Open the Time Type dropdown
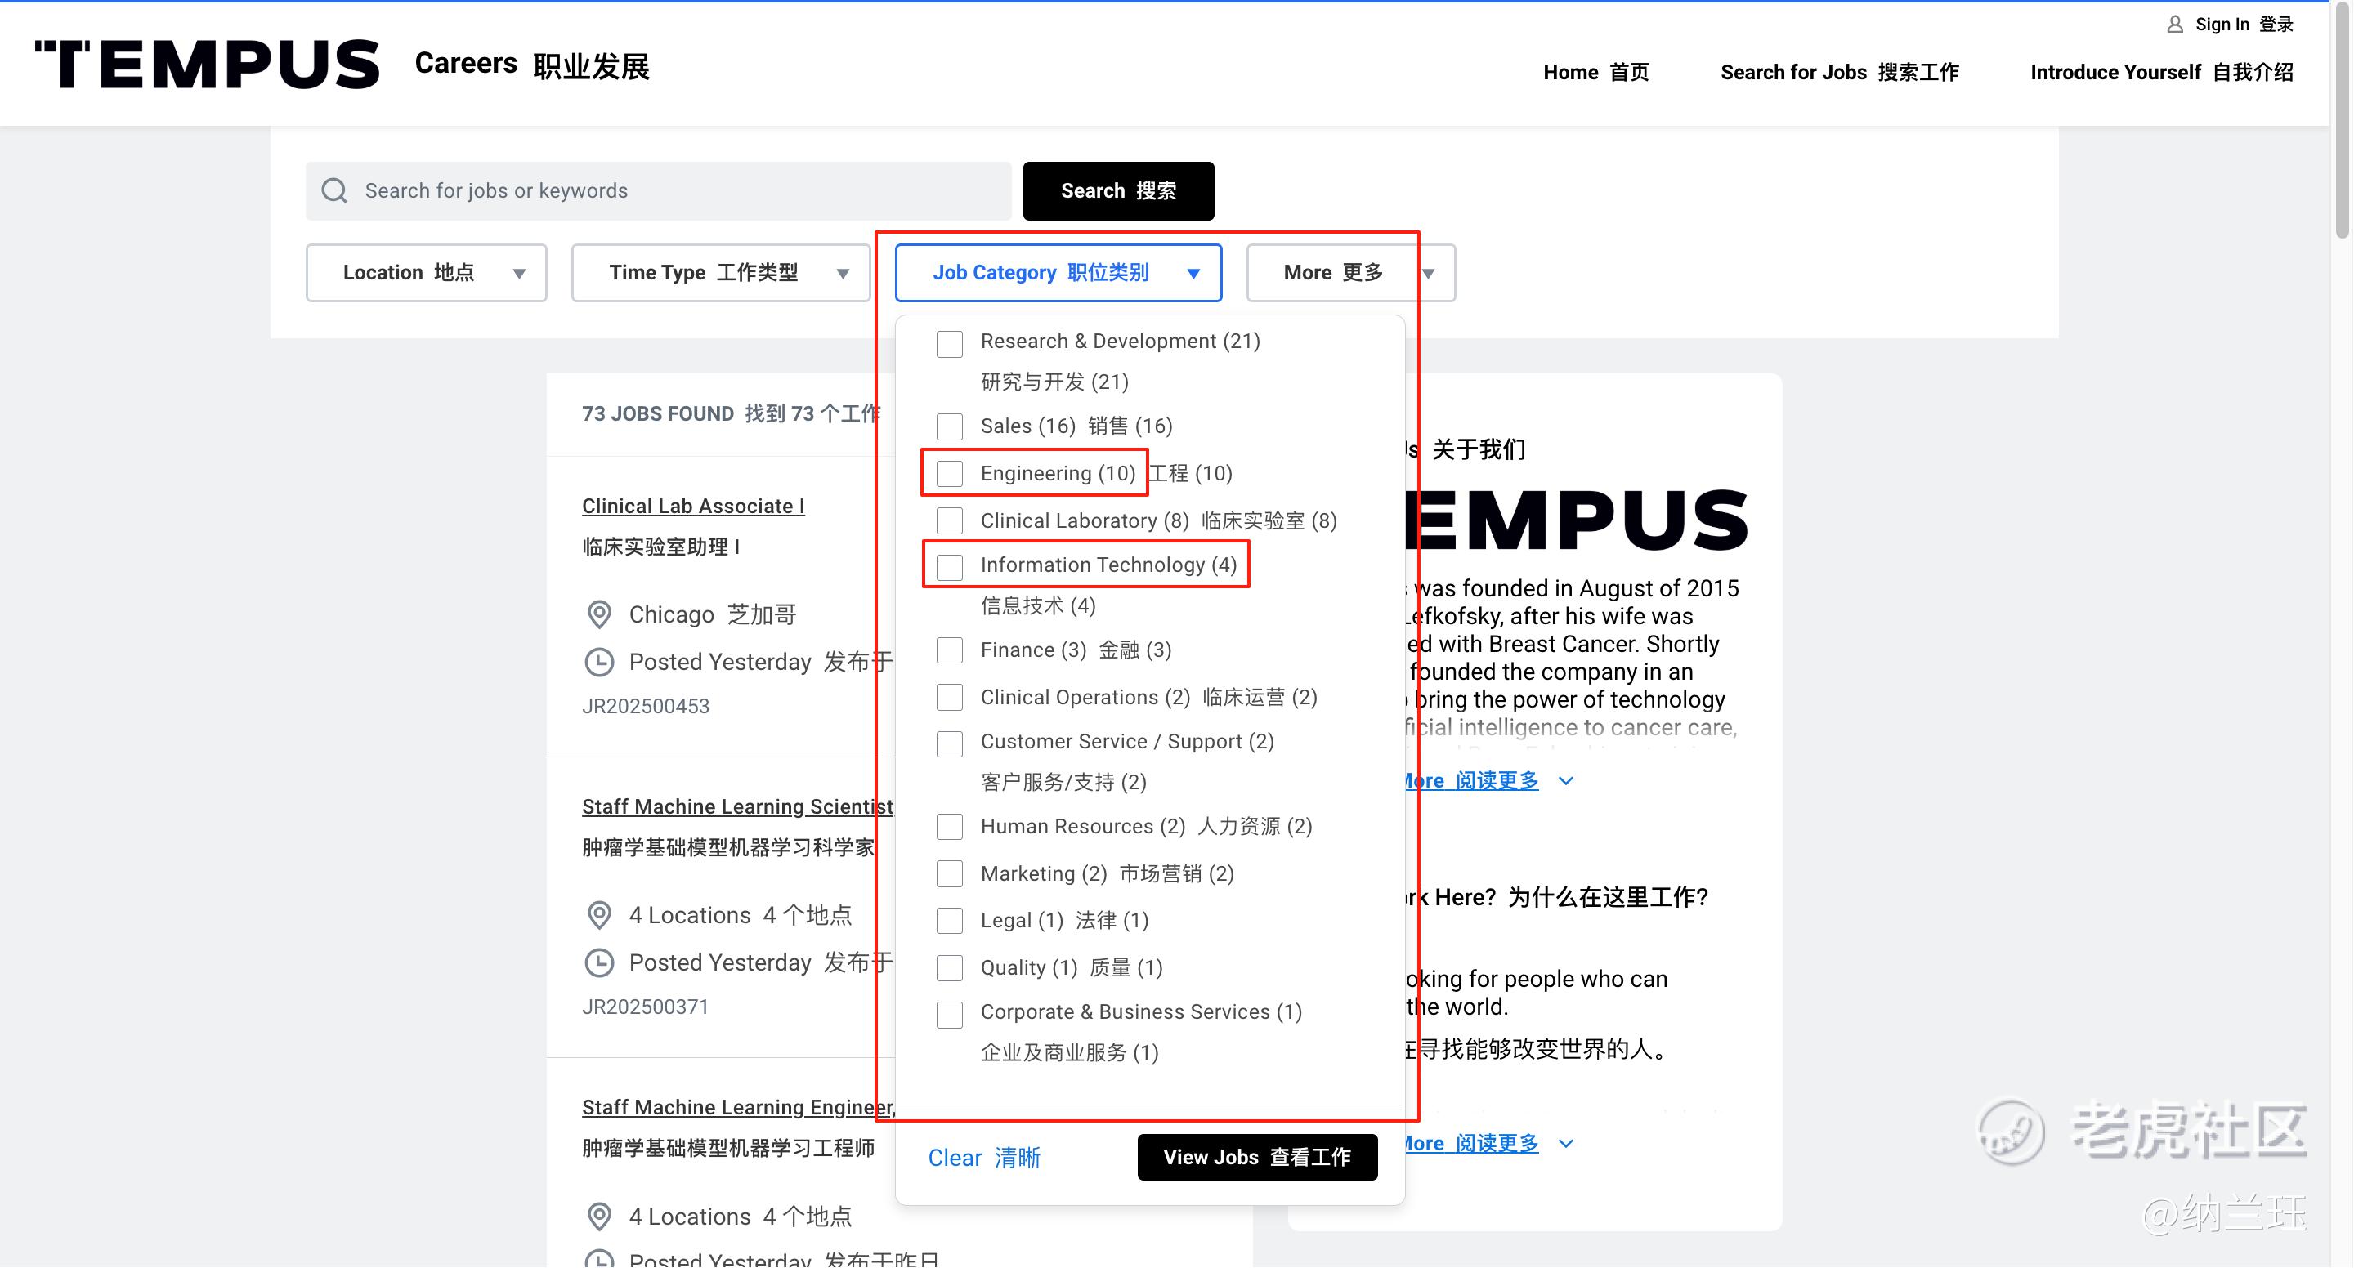 [720, 272]
